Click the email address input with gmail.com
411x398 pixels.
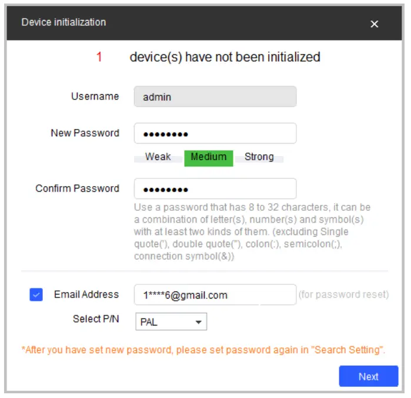[x=215, y=295]
